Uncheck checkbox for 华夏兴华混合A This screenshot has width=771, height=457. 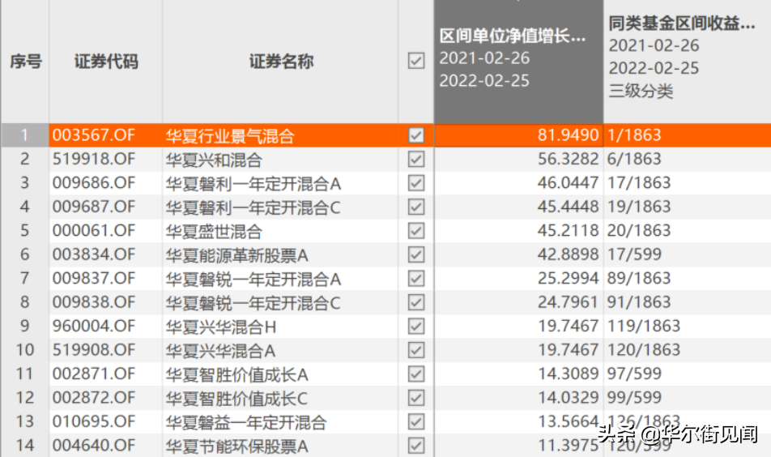pyautogui.click(x=416, y=350)
